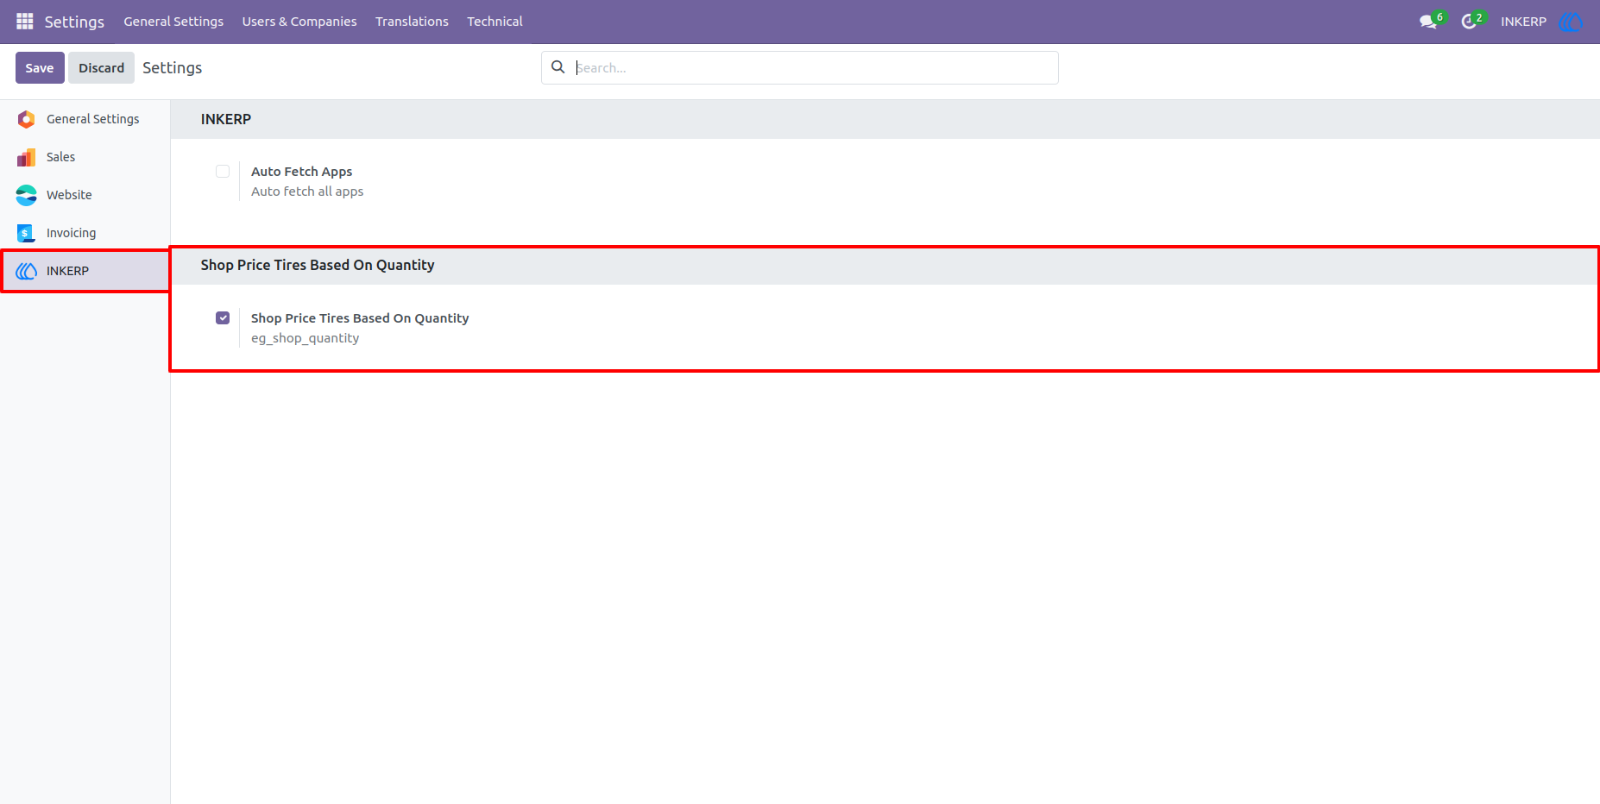Click the Website sidebar icon
Image resolution: width=1600 pixels, height=804 pixels.
coord(27,195)
